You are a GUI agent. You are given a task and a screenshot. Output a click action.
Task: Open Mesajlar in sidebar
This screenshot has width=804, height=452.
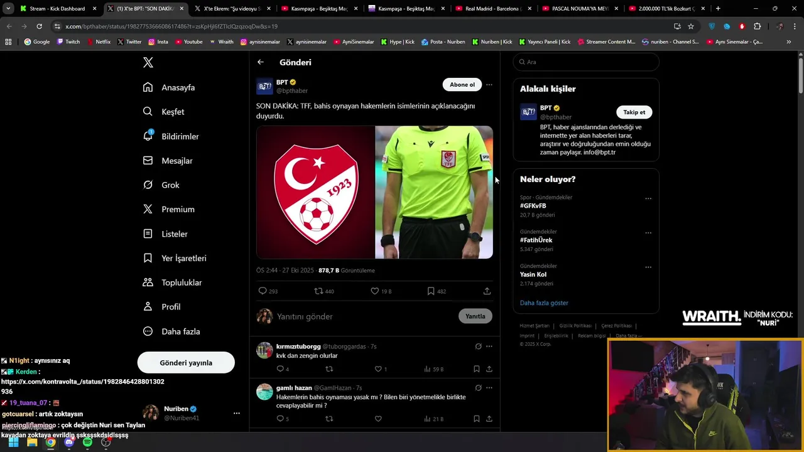tap(168, 161)
